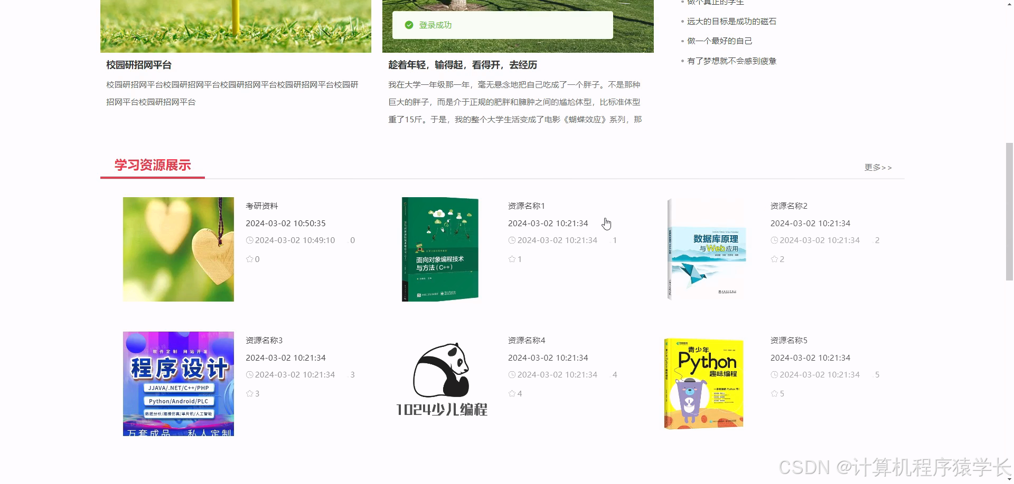Open article 趁着年轻，输得起，看得开，去经历
Image resolution: width=1014 pixels, height=484 pixels.
pyautogui.click(x=463, y=65)
